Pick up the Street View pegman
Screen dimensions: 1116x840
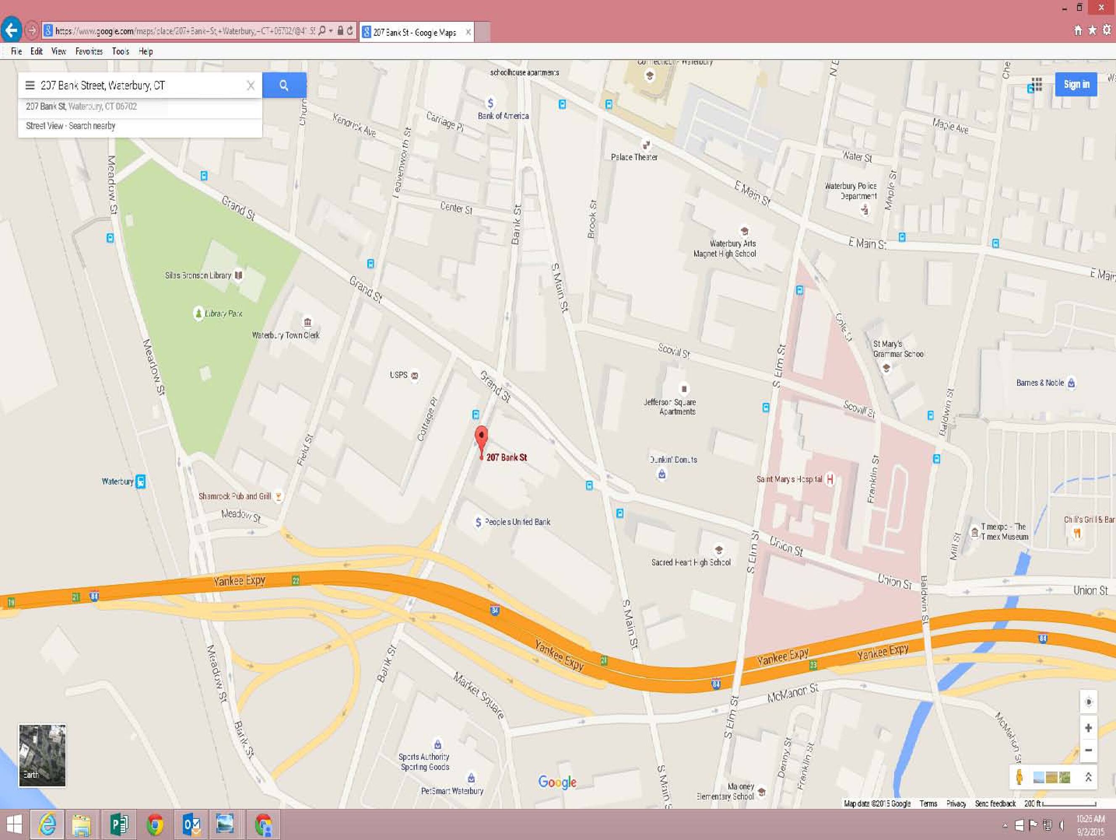pos(1019,777)
